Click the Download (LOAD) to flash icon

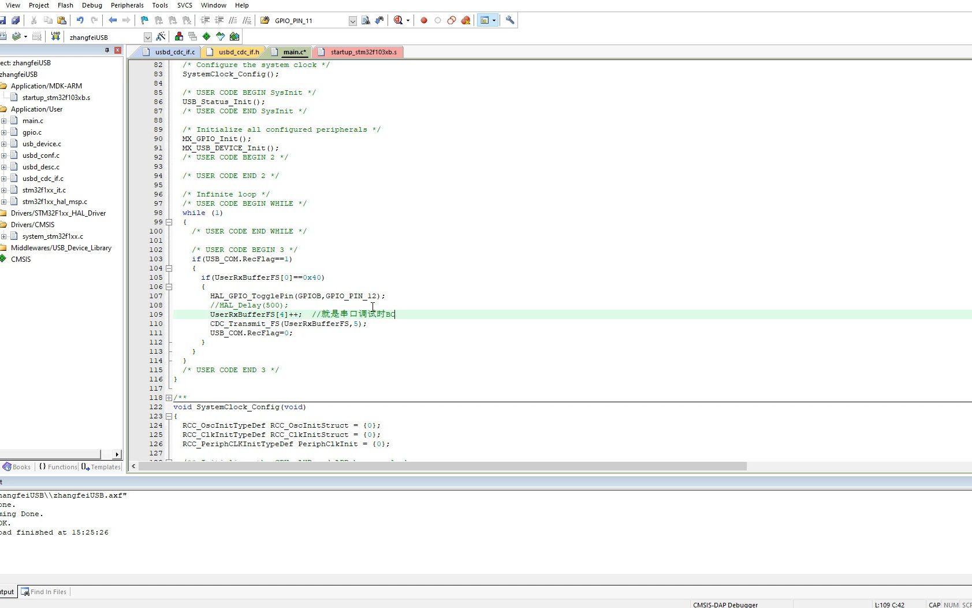click(55, 36)
